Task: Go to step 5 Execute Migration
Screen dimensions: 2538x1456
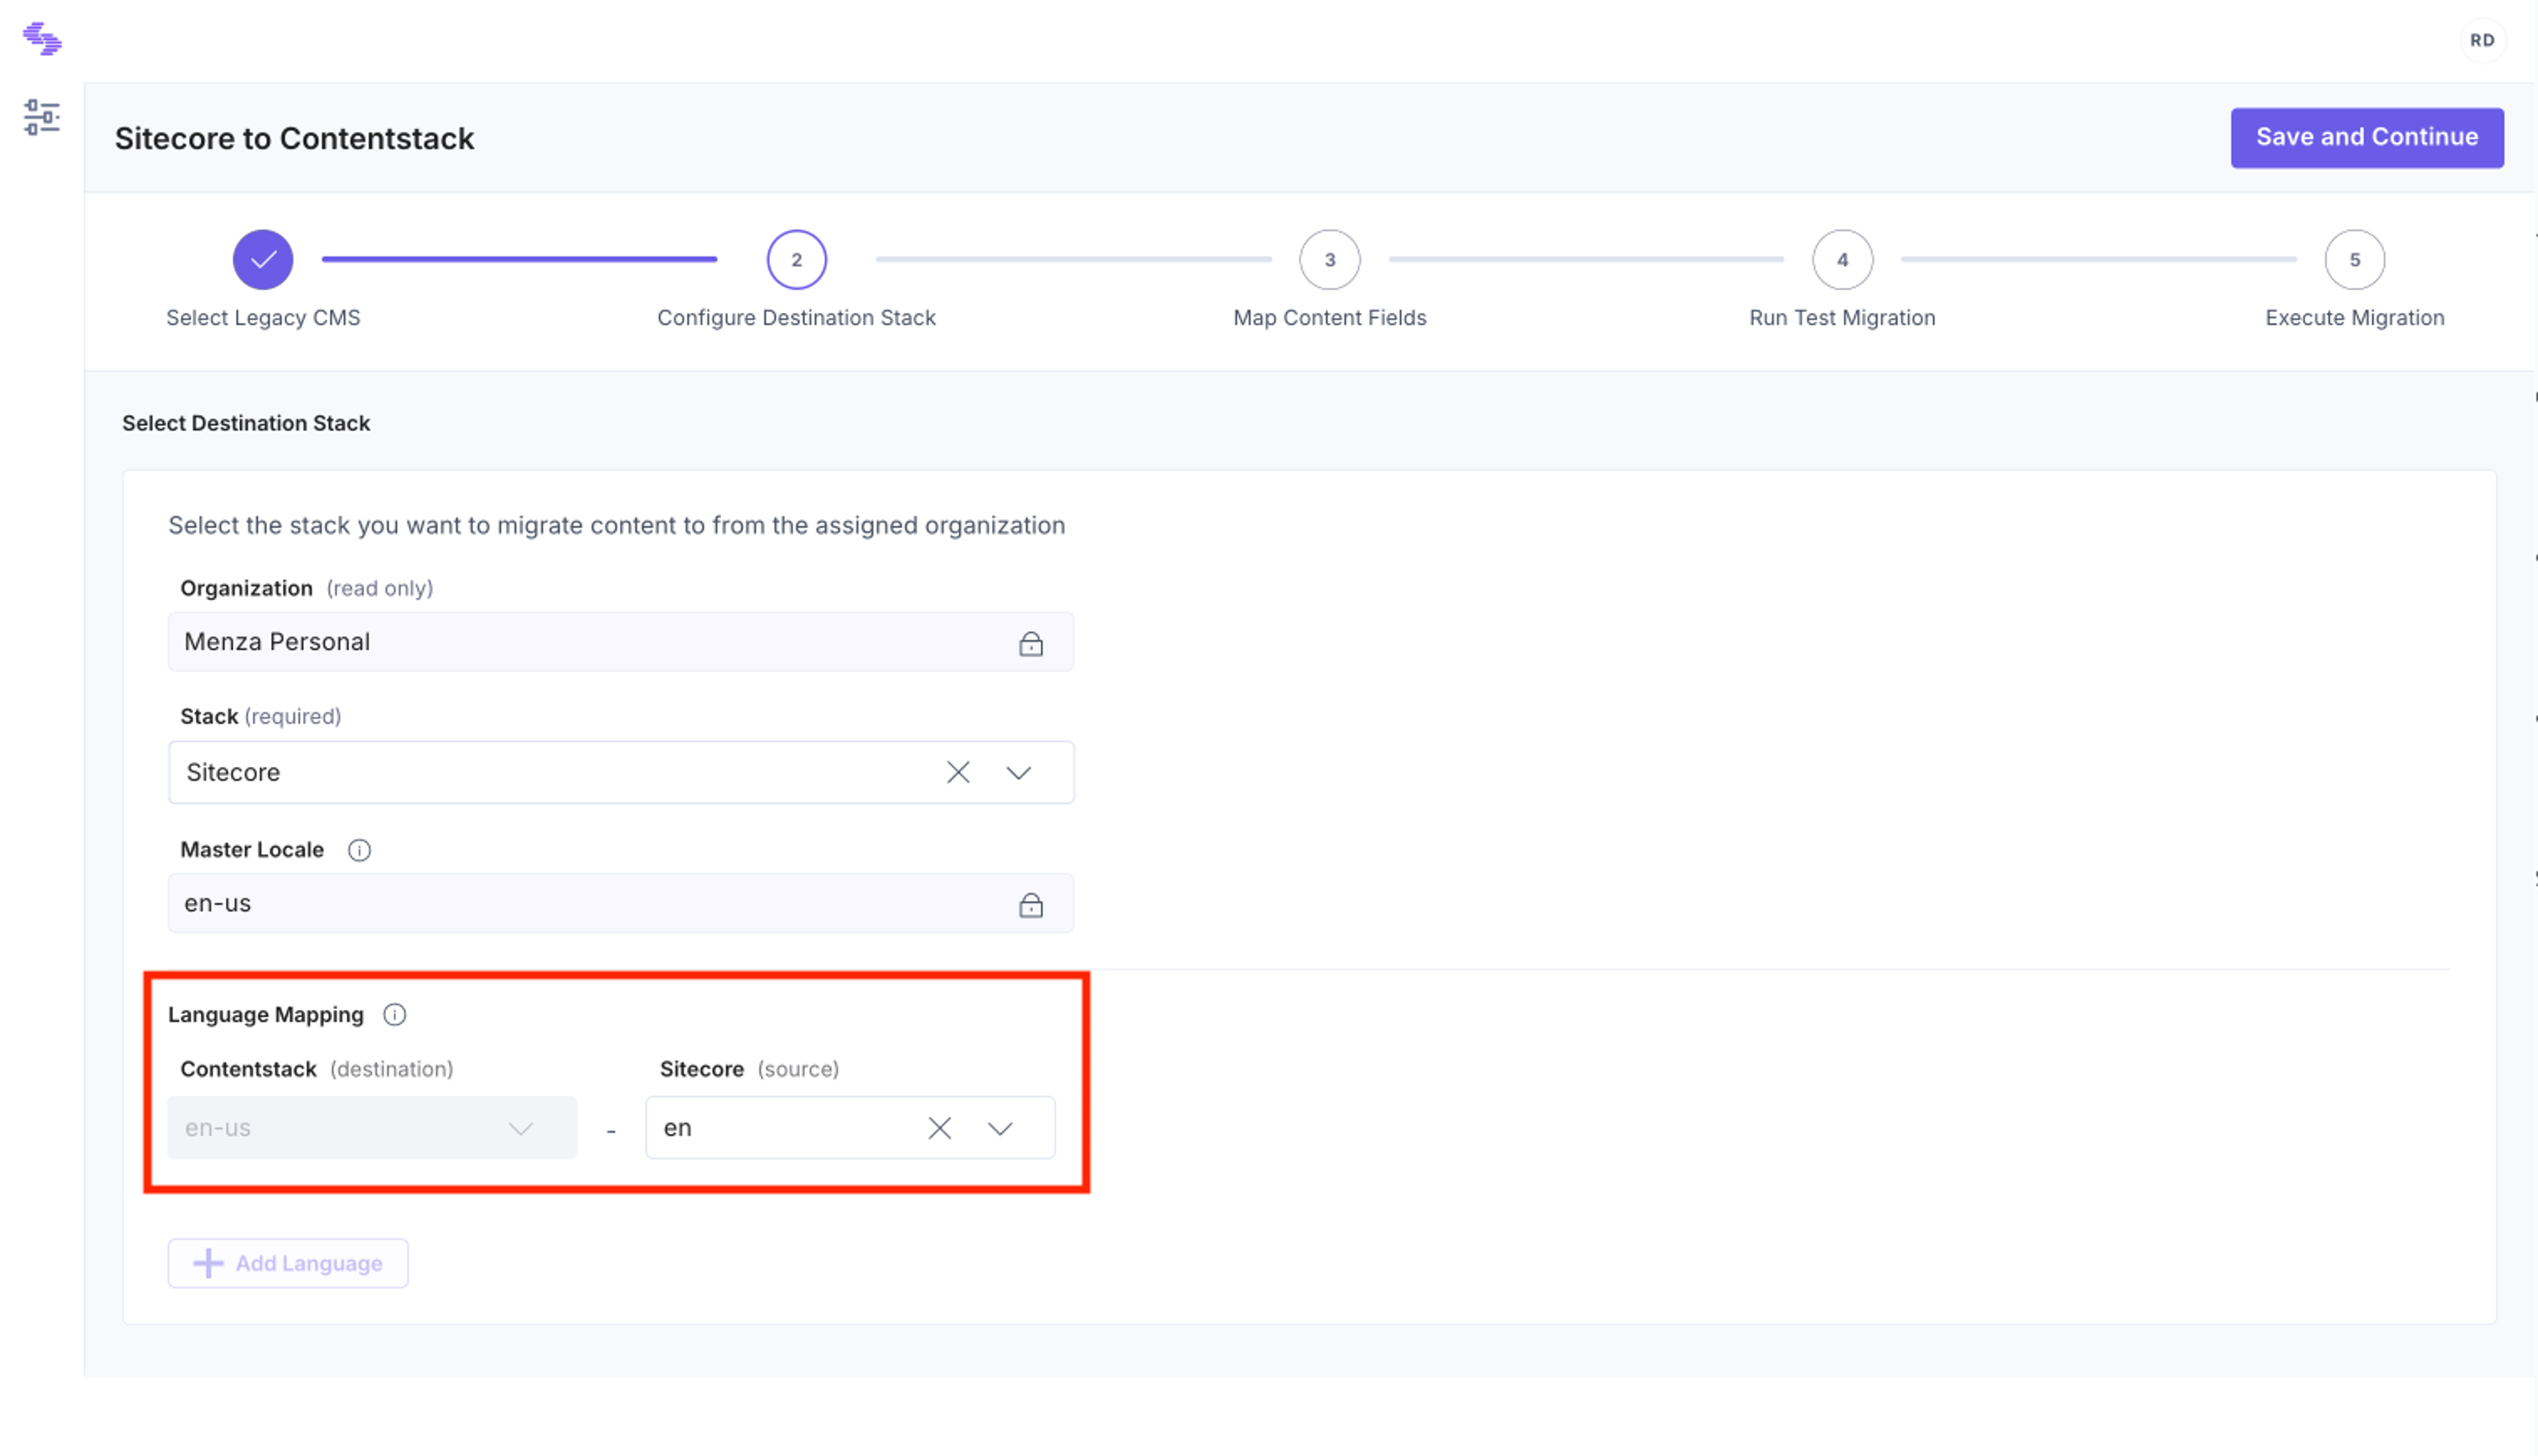Action: [2354, 260]
